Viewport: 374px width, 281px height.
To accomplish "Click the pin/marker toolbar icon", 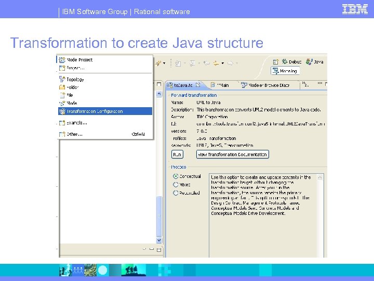I will [x=158, y=63].
